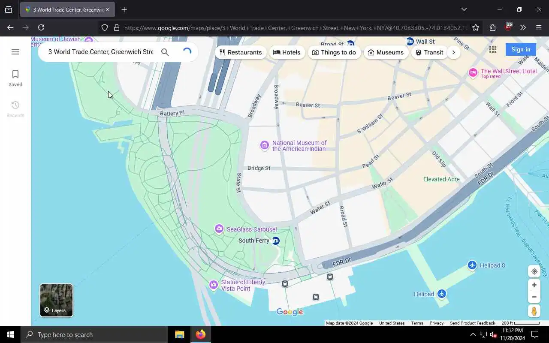549x343 pixels.
Task: Expand the hidden toolbar overflow chevron
Action: (x=523, y=27)
